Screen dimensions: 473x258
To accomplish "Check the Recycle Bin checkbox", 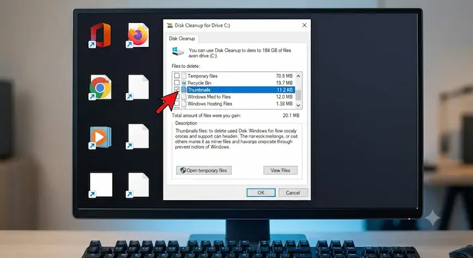I will click(x=177, y=83).
